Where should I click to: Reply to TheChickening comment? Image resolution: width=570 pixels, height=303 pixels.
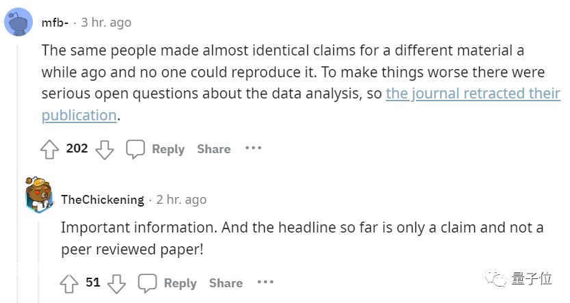coord(180,283)
